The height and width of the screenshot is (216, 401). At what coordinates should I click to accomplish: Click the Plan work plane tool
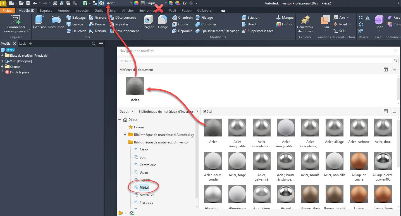[325, 22]
